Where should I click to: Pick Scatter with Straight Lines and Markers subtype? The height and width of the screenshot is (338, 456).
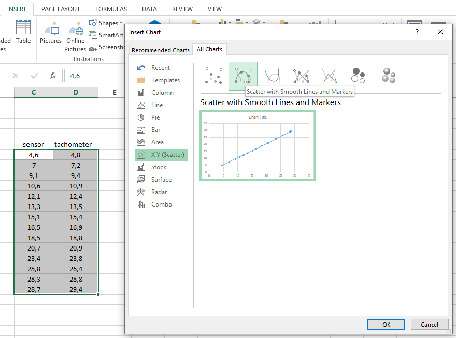click(x=302, y=76)
